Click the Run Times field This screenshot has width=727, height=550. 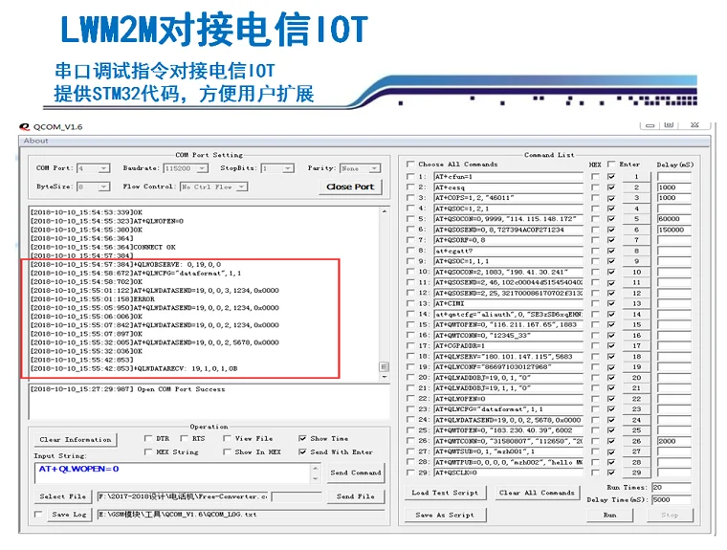click(671, 488)
